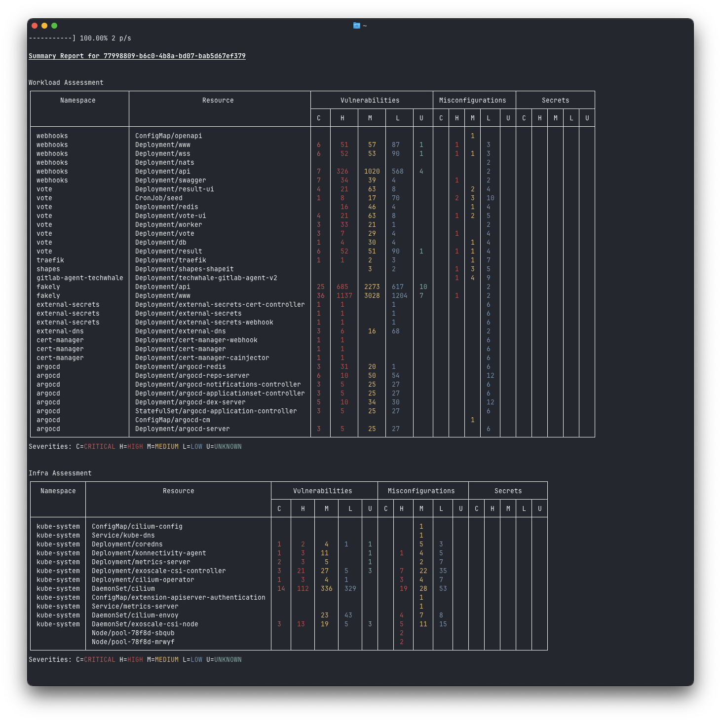Click 'Deployment/techwhale-gitlab-agent-v2' resource name
Screen dimensions: 721x722
pos(206,278)
